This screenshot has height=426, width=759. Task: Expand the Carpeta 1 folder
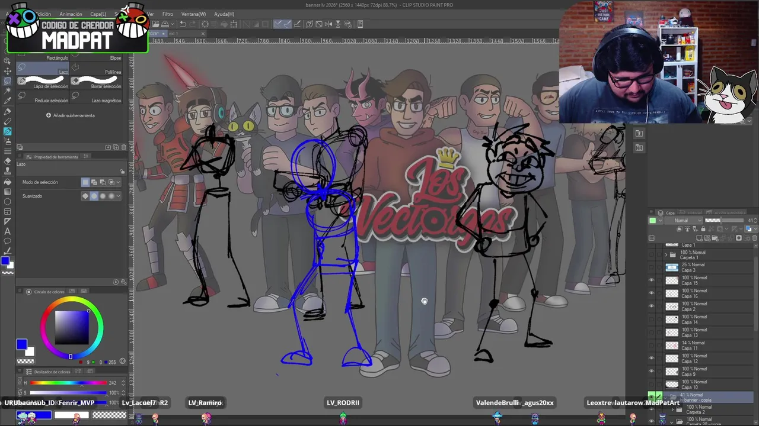pos(666,254)
